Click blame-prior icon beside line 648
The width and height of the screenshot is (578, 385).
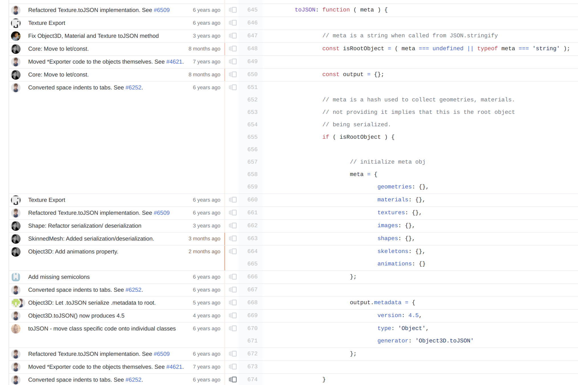tap(233, 49)
